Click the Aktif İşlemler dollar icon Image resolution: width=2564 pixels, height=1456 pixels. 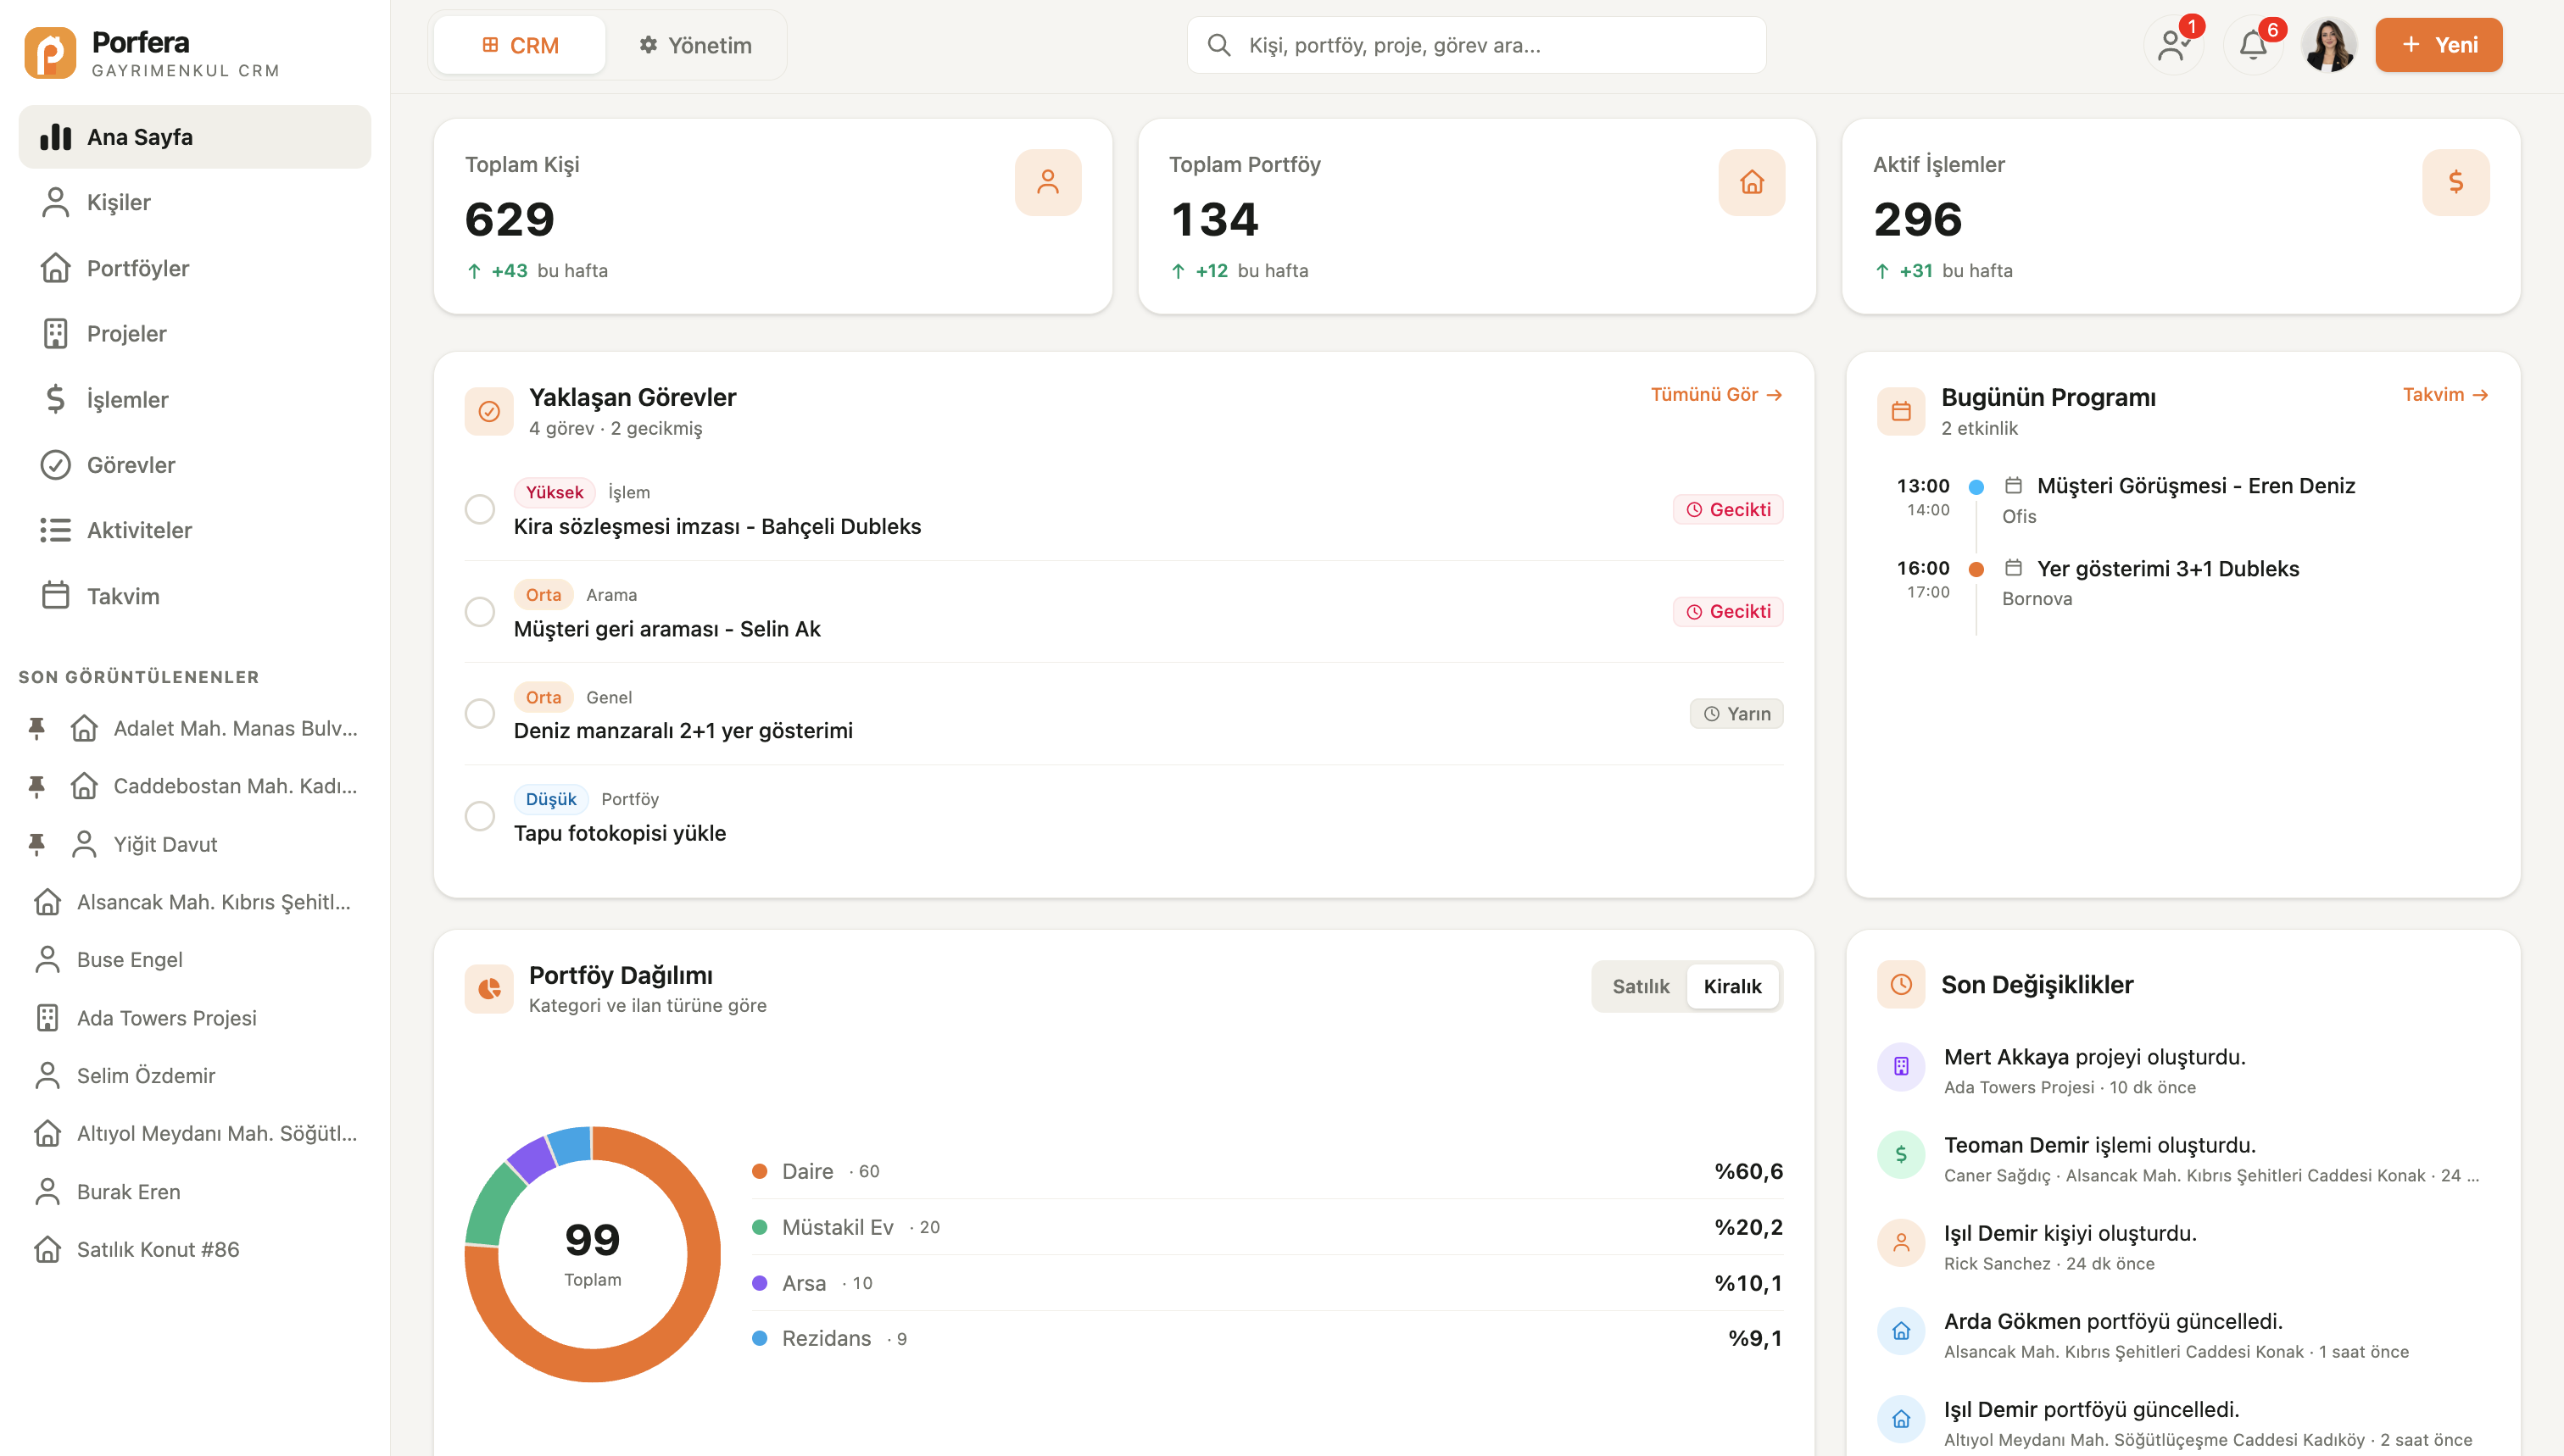pyautogui.click(x=2455, y=182)
